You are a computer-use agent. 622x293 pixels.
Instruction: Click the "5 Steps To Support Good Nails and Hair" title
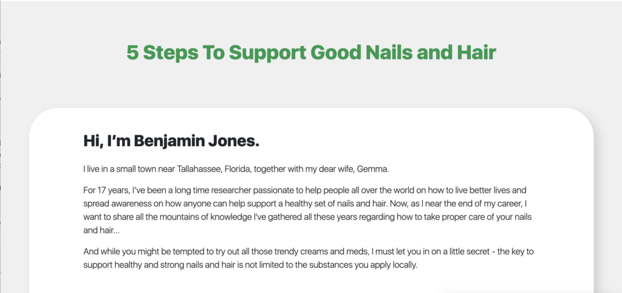click(311, 53)
